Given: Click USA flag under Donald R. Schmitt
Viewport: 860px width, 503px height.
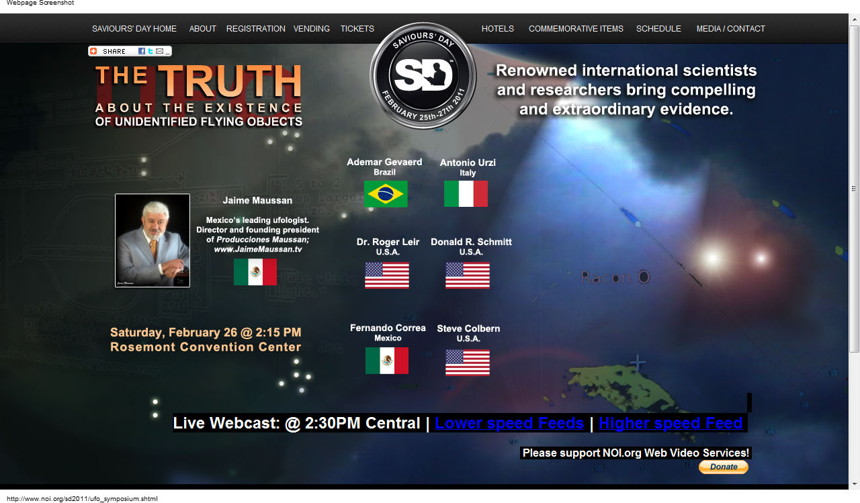Looking at the screenshot, I should (x=468, y=275).
